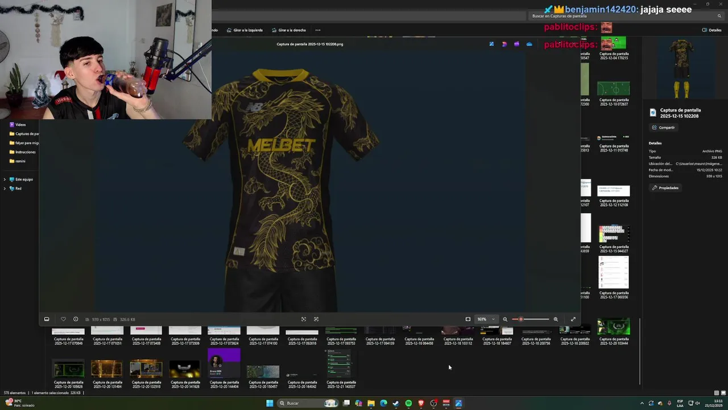
Task: Select thumbnail Captura de pantalla 2025-12-21 143537
Action: (x=341, y=369)
